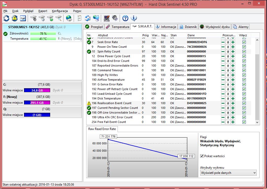
Task: Click green minus for Free Fall Event Count
Action: point(223,122)
